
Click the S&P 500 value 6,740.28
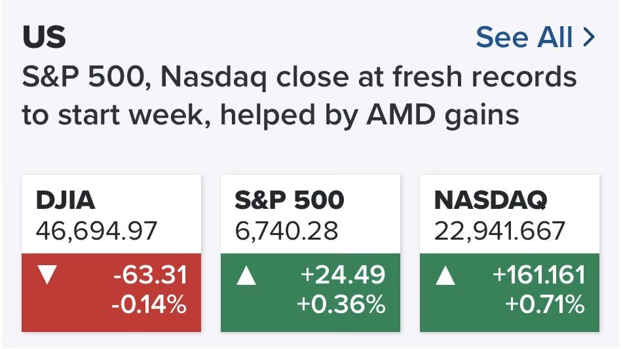pyautogui.click(x=287, y=230)
